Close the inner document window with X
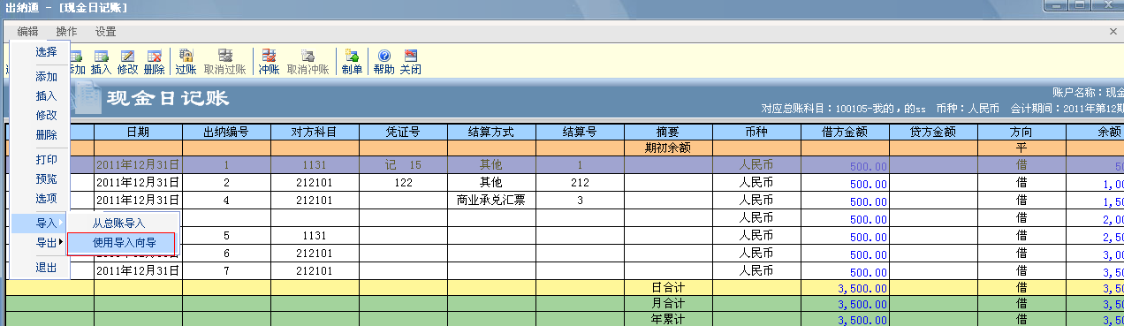The image size is (1124, 326). pos(1113,31)
